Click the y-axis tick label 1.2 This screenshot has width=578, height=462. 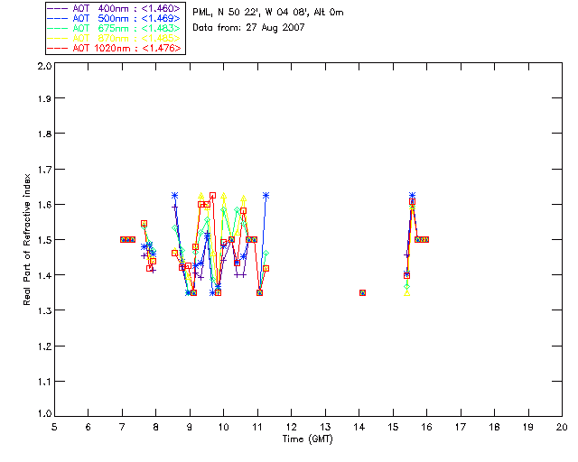coord(44,346)
